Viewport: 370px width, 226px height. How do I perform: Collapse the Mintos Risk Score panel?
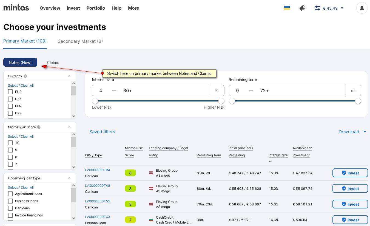click(x=69, y=127)
